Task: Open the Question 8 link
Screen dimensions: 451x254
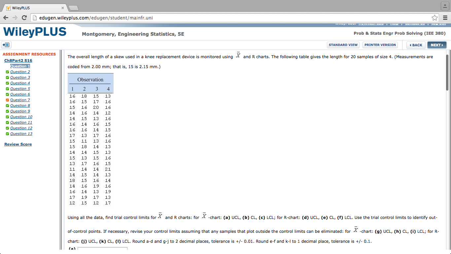Action: pyautogui.click(x=20, y=106)
